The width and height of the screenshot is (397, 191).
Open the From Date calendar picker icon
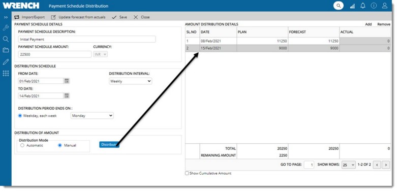pos(67,81)
